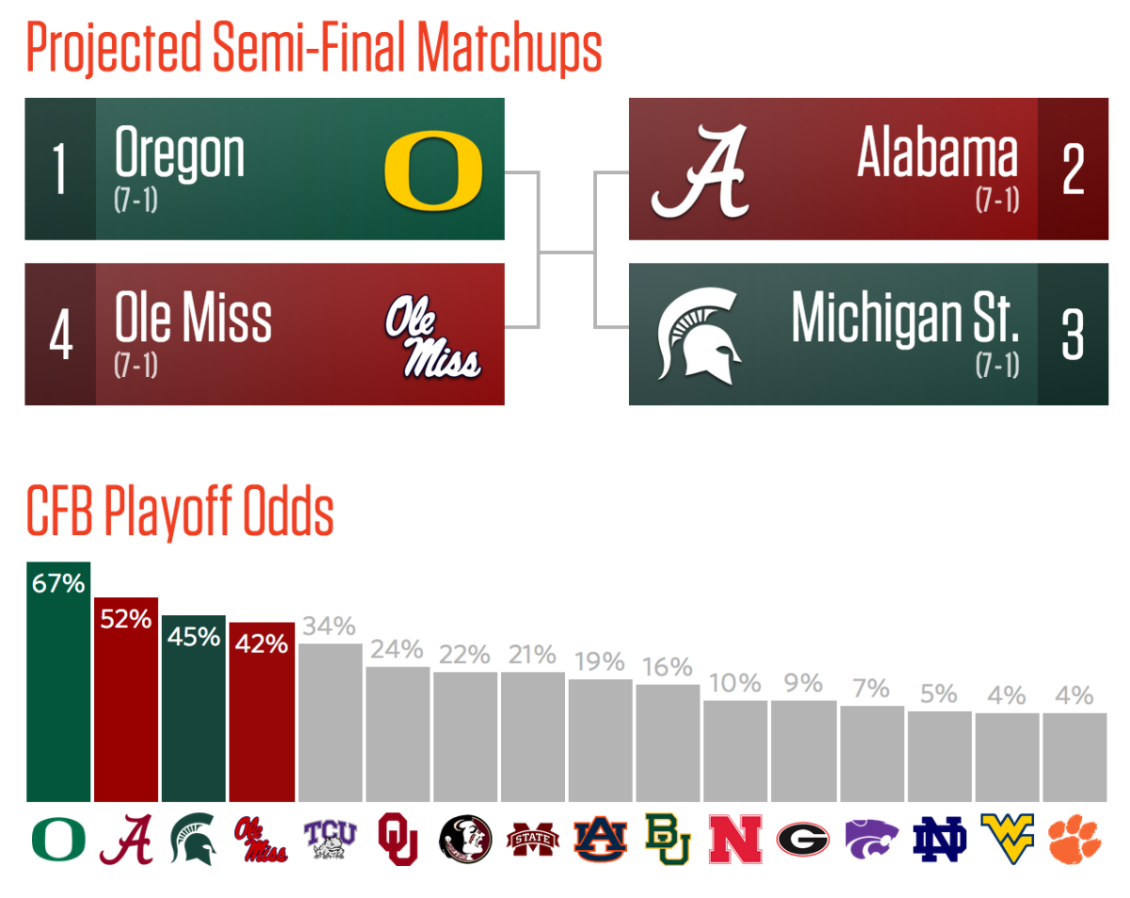The image size is (1130, 898).
Task: Select the gray 34% bar in the odds chart
Action: (x=331, y=726)
